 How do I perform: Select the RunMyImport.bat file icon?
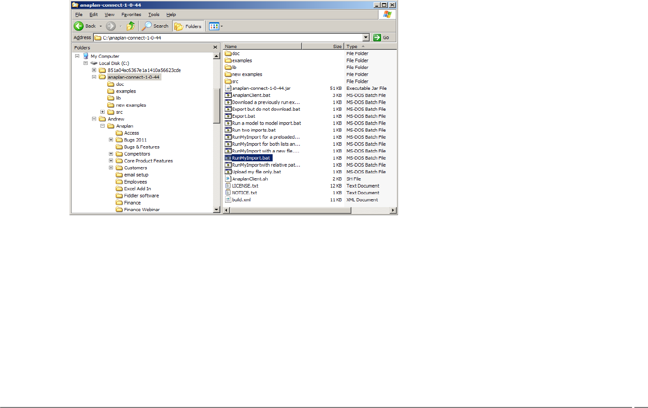tap(228, 158)
